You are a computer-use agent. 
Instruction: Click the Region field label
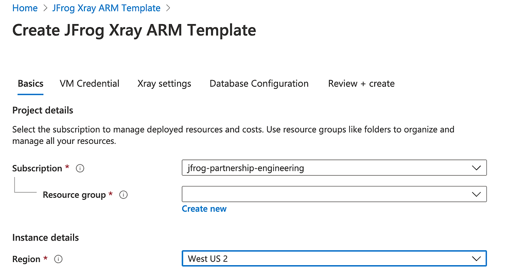pyautogui.click(x=26, y=259)
